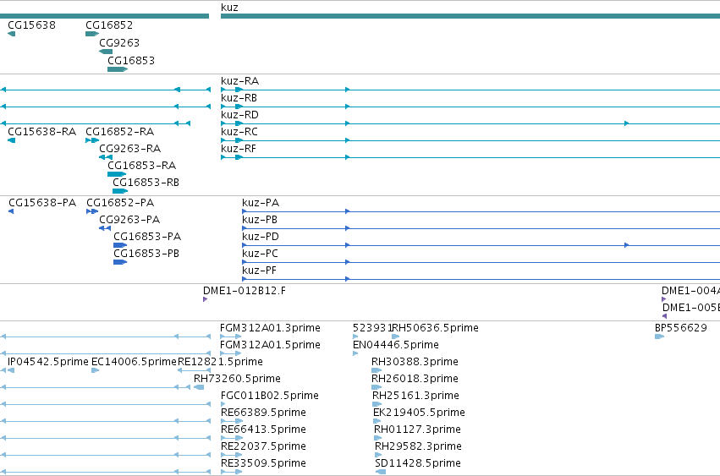Screen dimensions: 720x476
Task: Open the CG16852-RA transcript label
Action: click(119, 132)
